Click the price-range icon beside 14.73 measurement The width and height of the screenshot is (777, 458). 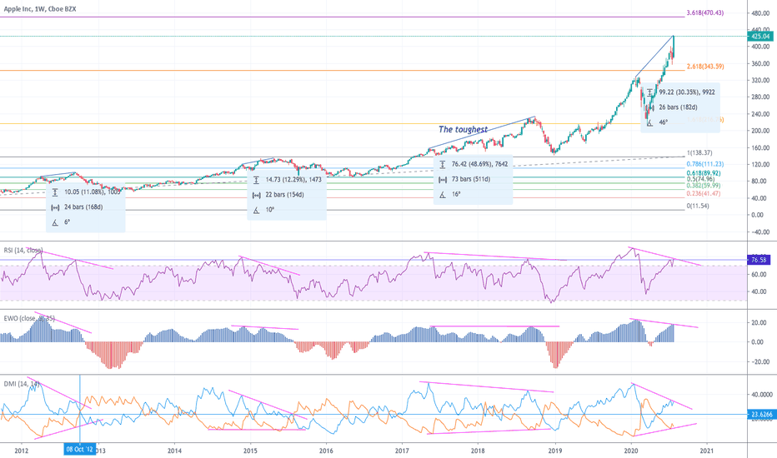click(x=256, y=180)
